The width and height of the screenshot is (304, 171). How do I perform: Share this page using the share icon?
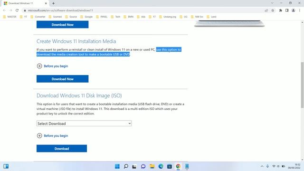pos(266,10)
